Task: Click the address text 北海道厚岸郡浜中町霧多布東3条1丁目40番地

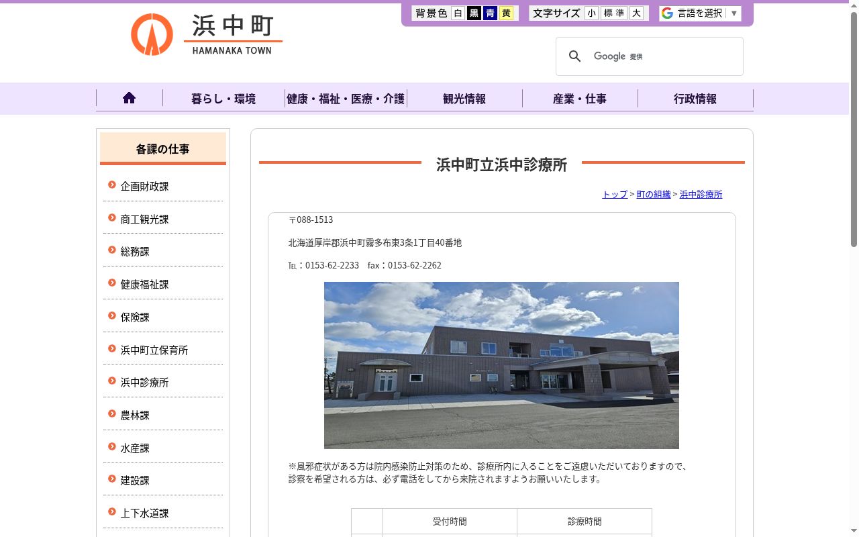Action: coord(375,243)
